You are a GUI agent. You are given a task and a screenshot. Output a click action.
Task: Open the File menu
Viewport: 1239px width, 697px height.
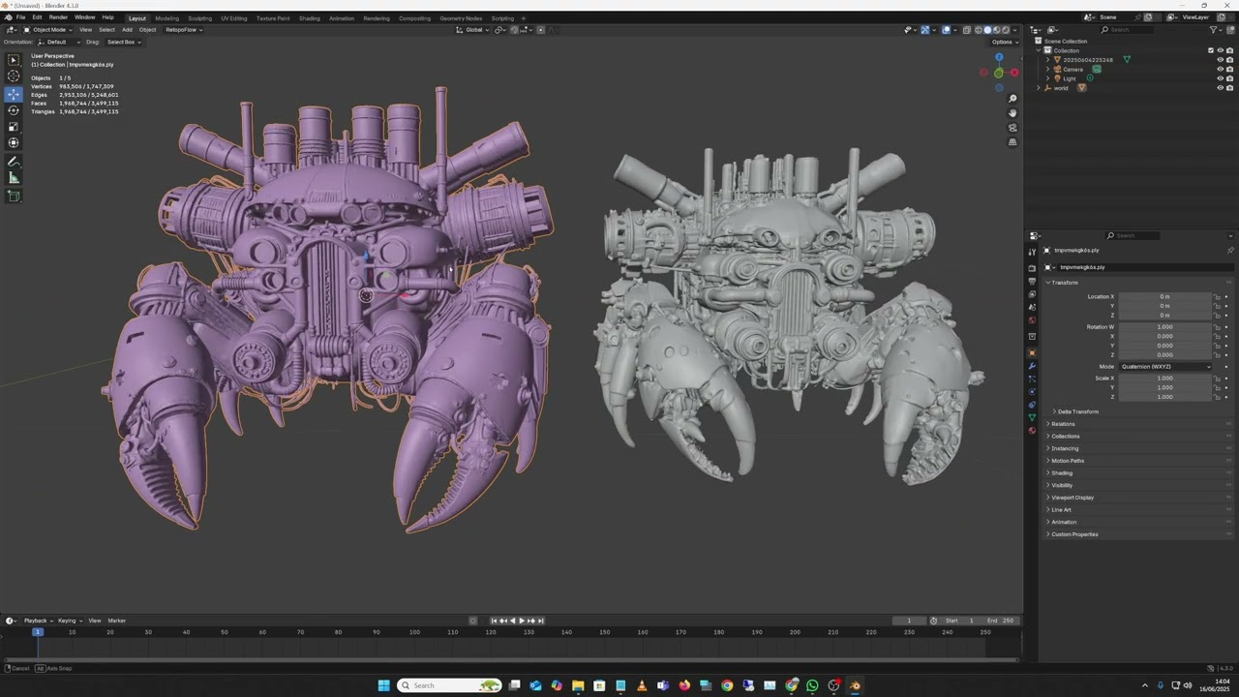[20, 17]
